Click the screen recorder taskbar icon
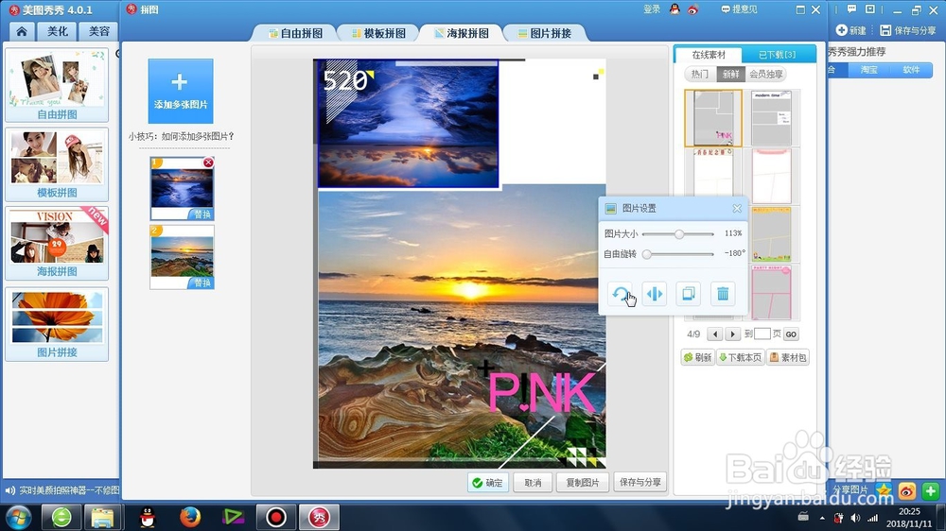The width and height of the screenshot is (946, 531). point(276,517)
